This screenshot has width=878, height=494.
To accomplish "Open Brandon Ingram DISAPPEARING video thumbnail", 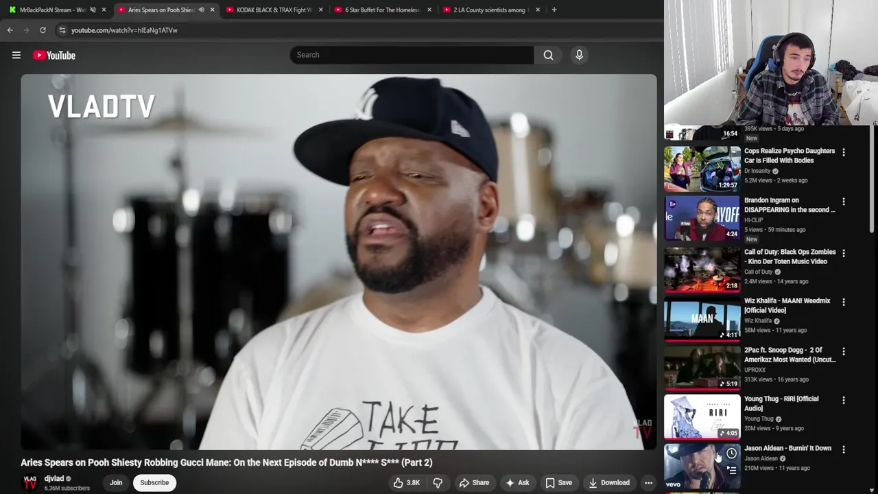I will tap(702, 218).
